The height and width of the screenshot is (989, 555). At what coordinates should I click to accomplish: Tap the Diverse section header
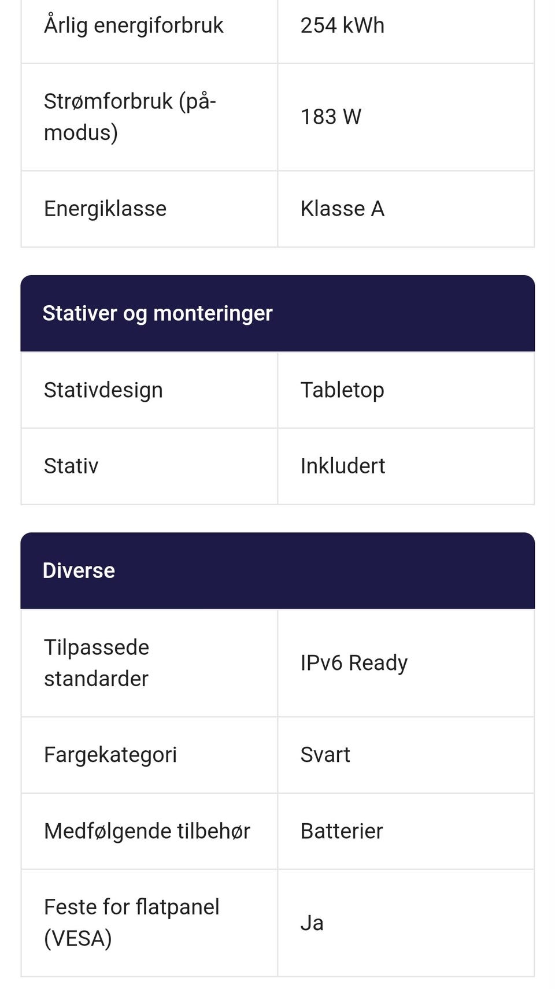point(79,571)
